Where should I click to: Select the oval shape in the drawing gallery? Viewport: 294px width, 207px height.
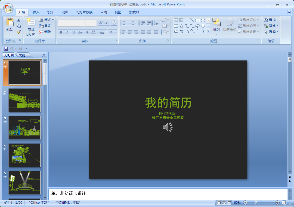203,20
